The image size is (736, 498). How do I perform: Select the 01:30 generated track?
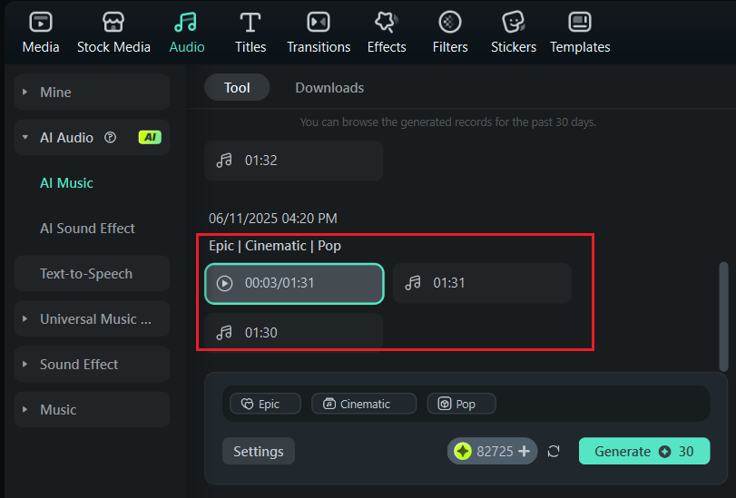pos(294,331)
